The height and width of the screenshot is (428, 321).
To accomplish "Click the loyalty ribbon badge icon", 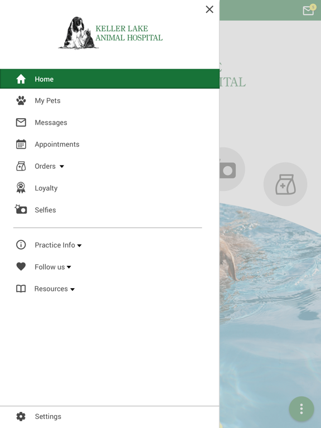I will point(21,188).
